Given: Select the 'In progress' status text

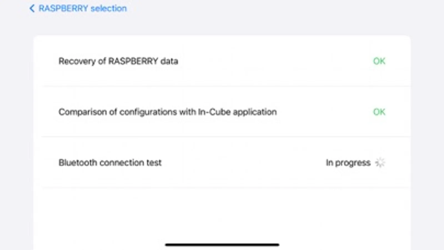Looking at the screenshot, I should coord(348,162).
